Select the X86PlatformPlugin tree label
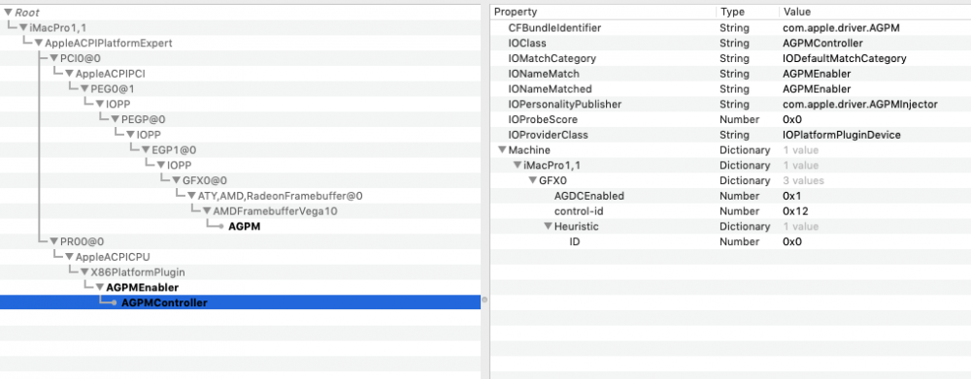Image resolution: width=971 pixels, height=379 pixels. 138,272
